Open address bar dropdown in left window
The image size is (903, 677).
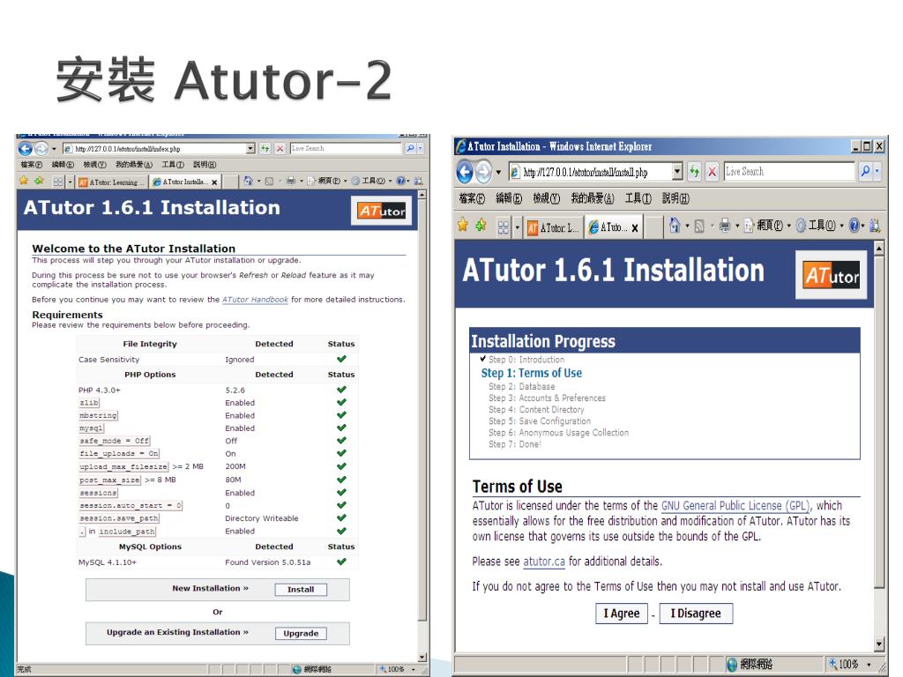click(x=250, y=148)
